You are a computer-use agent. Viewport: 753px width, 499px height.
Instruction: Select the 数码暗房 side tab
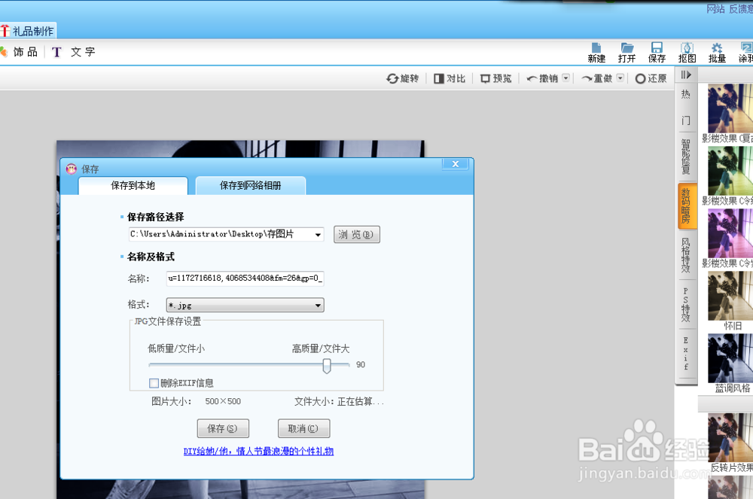point(686,205)
